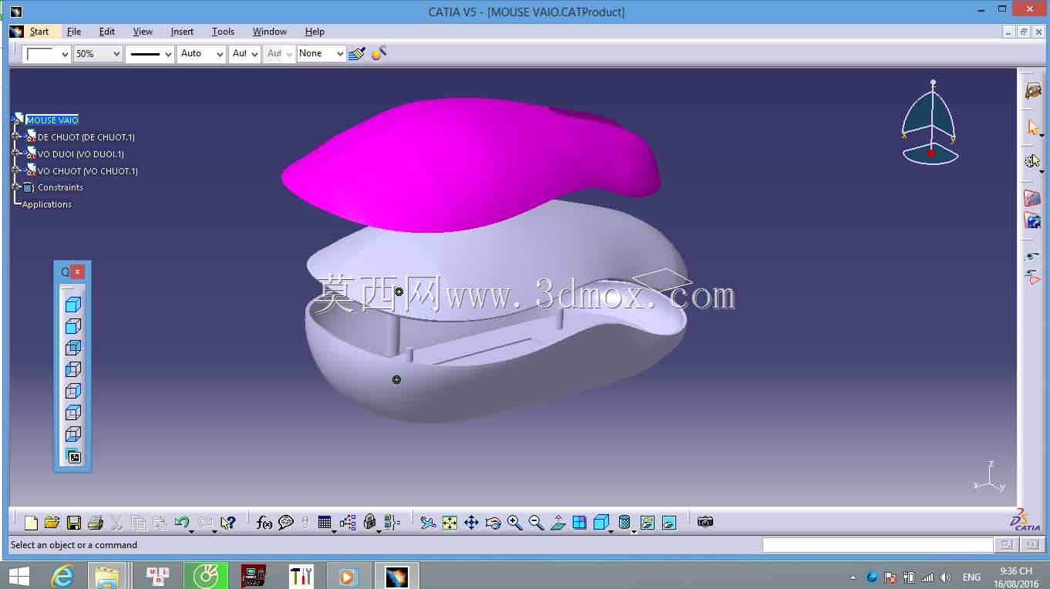Screen dimensions: 1050x589
Task: Open the File menu
Action: [74, 32]
